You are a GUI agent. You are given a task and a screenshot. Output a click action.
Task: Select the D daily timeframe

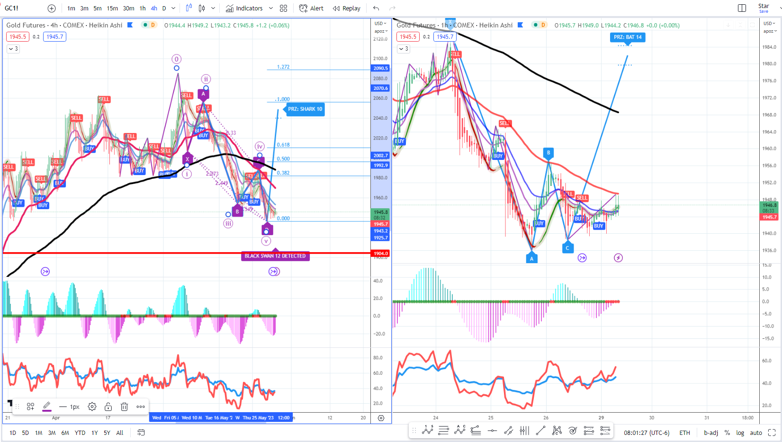coord(164,8)
